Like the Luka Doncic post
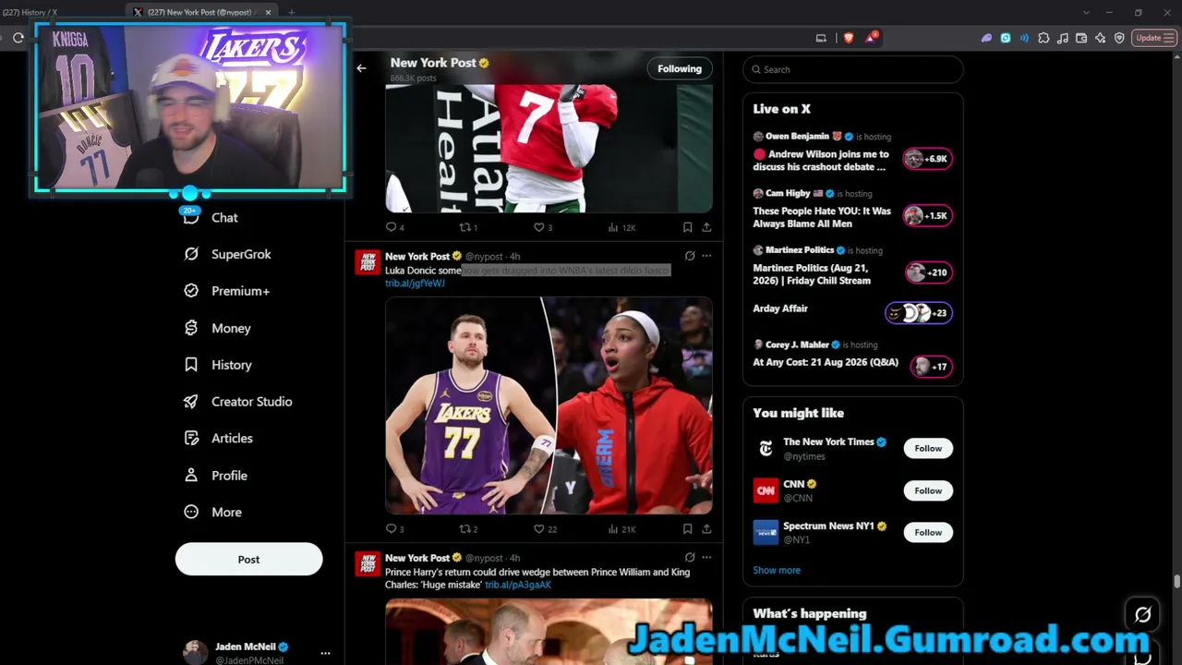Viewport: 1182px width, 665px height. [x=545, y=529]
